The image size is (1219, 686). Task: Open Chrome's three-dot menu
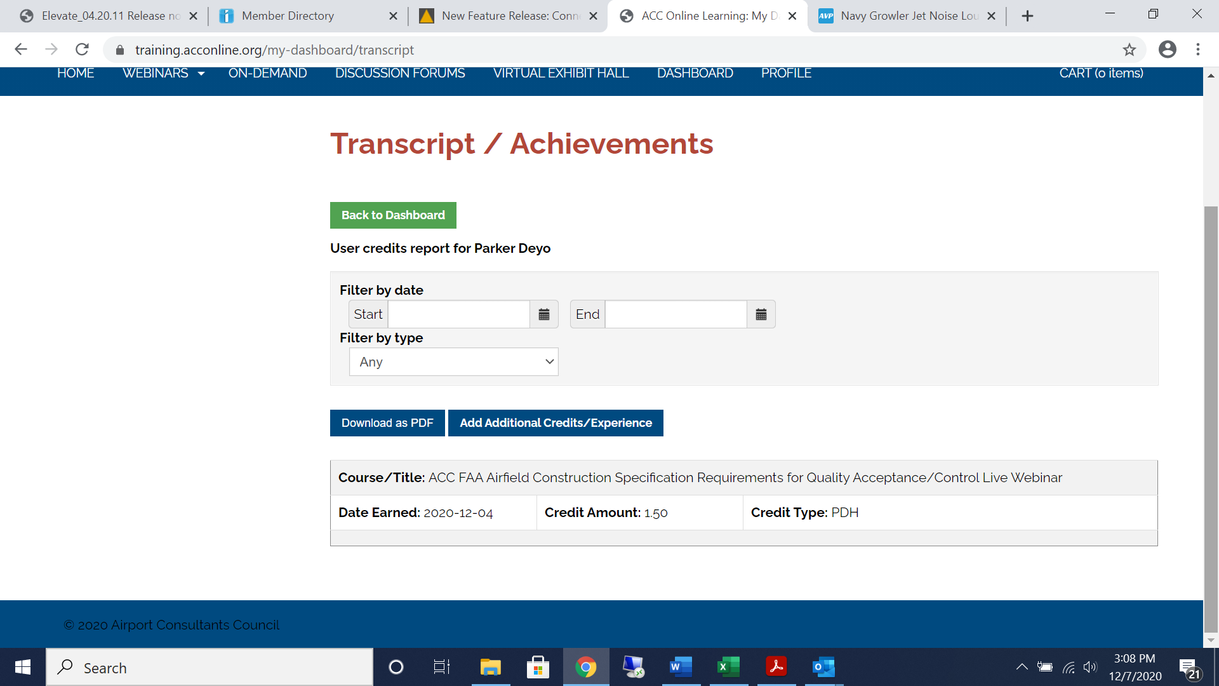1198,50
